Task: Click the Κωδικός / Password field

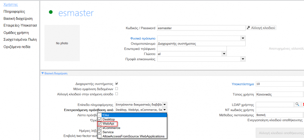Action: [x=201, y=28]
